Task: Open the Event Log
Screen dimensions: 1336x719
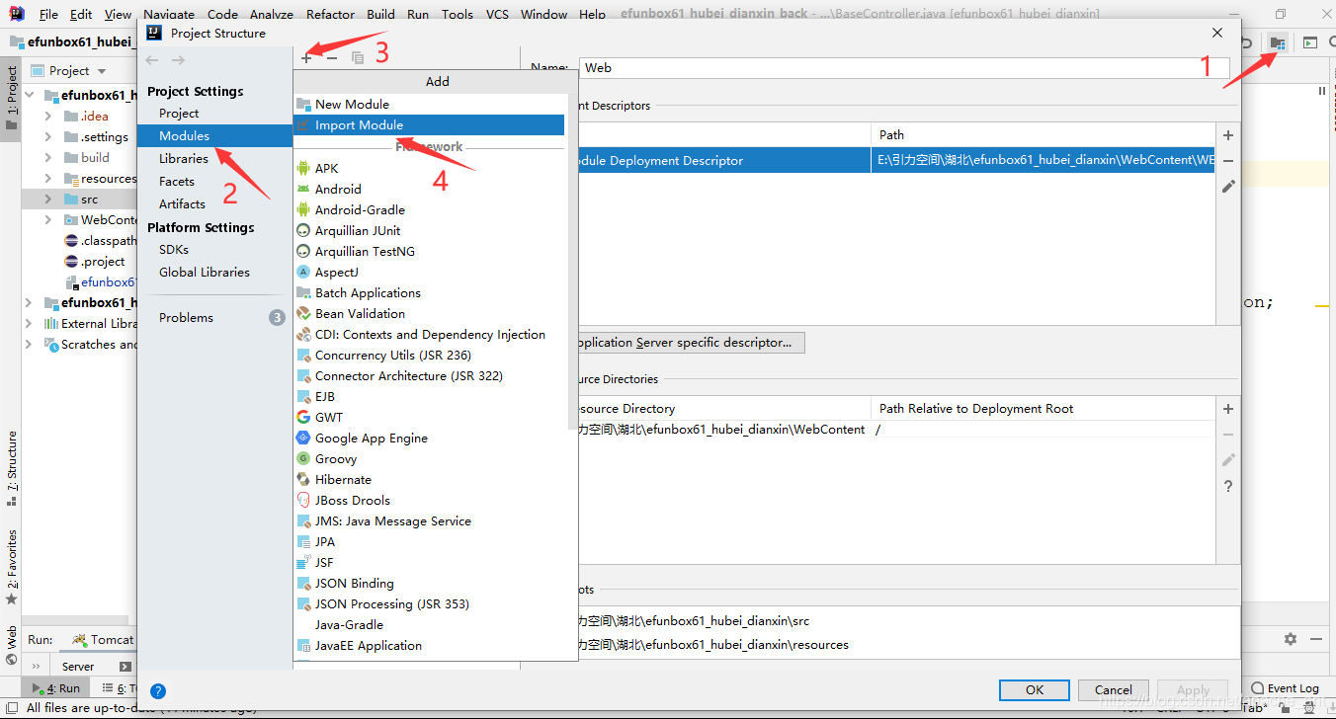Action: [x=1285, y=688]
